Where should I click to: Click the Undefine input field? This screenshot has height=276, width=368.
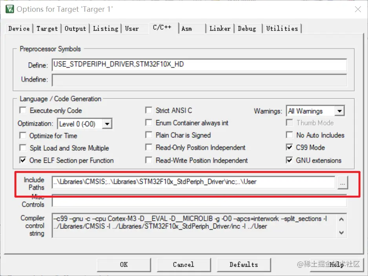coord(199,80)
